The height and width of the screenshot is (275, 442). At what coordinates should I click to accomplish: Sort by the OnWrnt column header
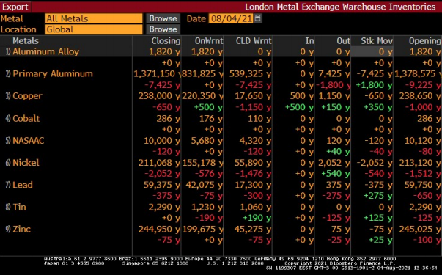[209, 41]
